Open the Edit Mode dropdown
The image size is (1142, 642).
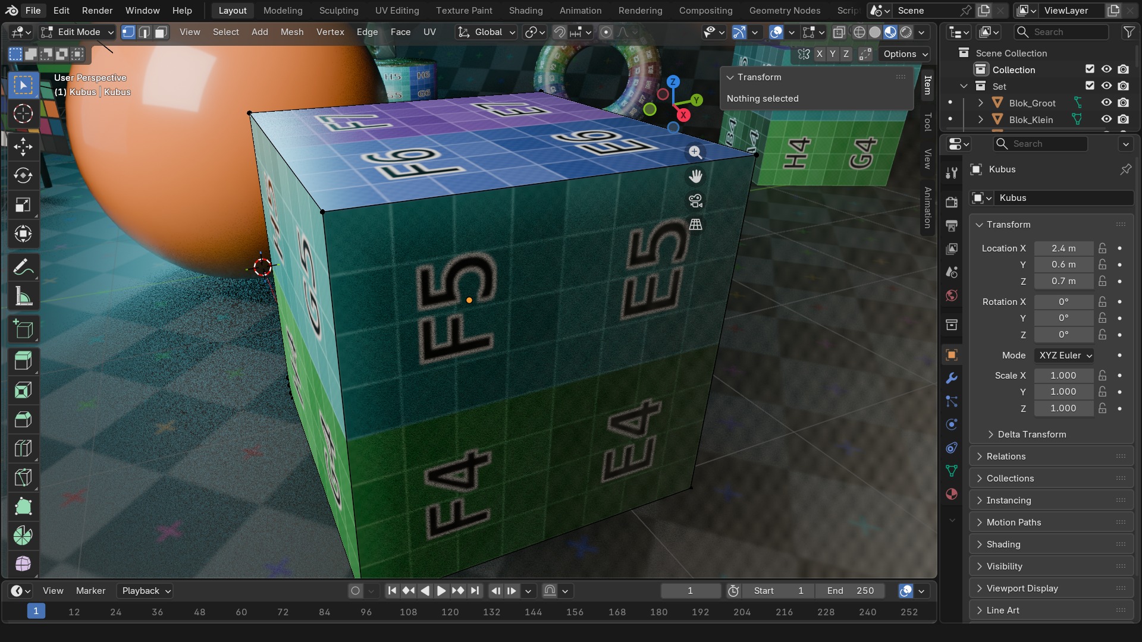[77, 32]
